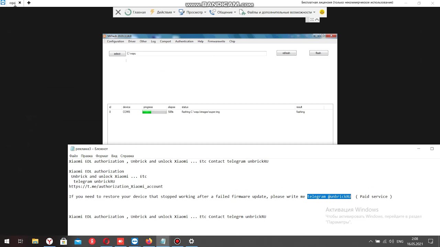Minimize the Notepad window
Screen dimensions: 440x247
419,149
